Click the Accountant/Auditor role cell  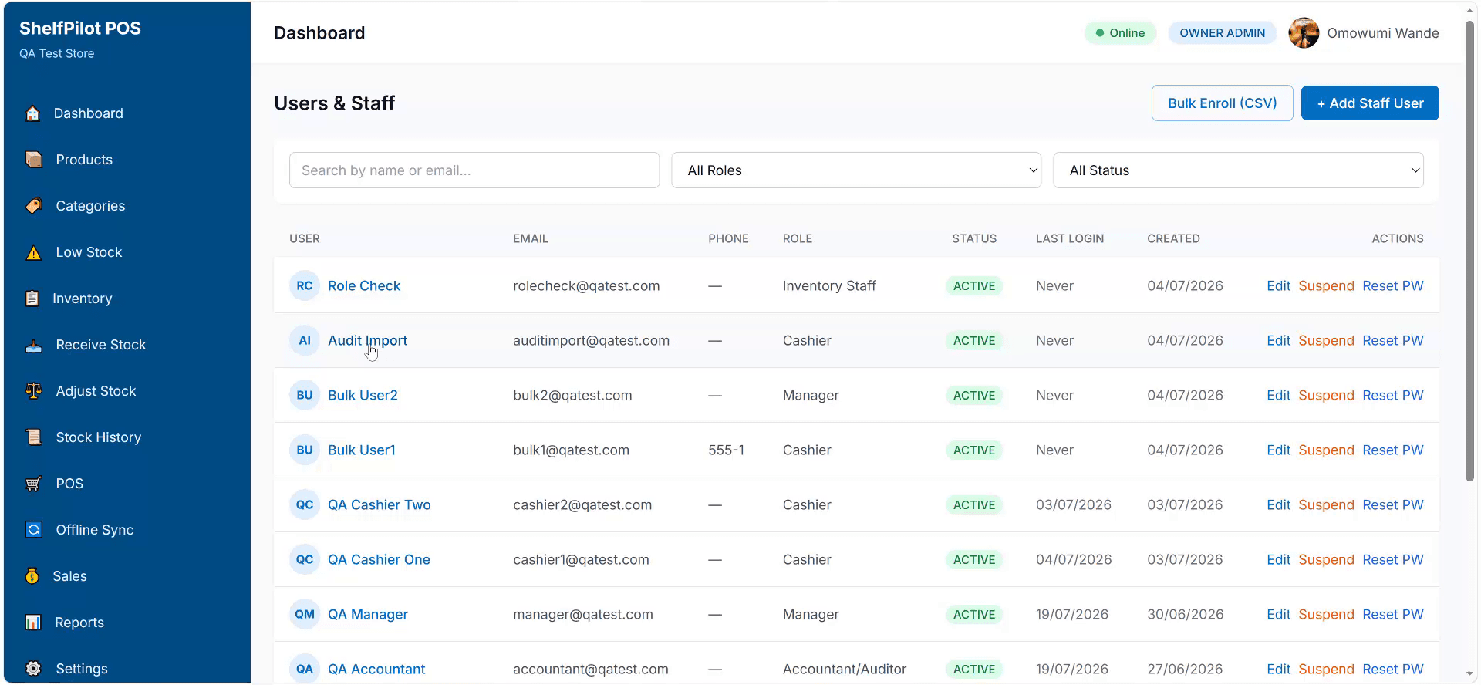pyautogui.click(x=845, y=669)
